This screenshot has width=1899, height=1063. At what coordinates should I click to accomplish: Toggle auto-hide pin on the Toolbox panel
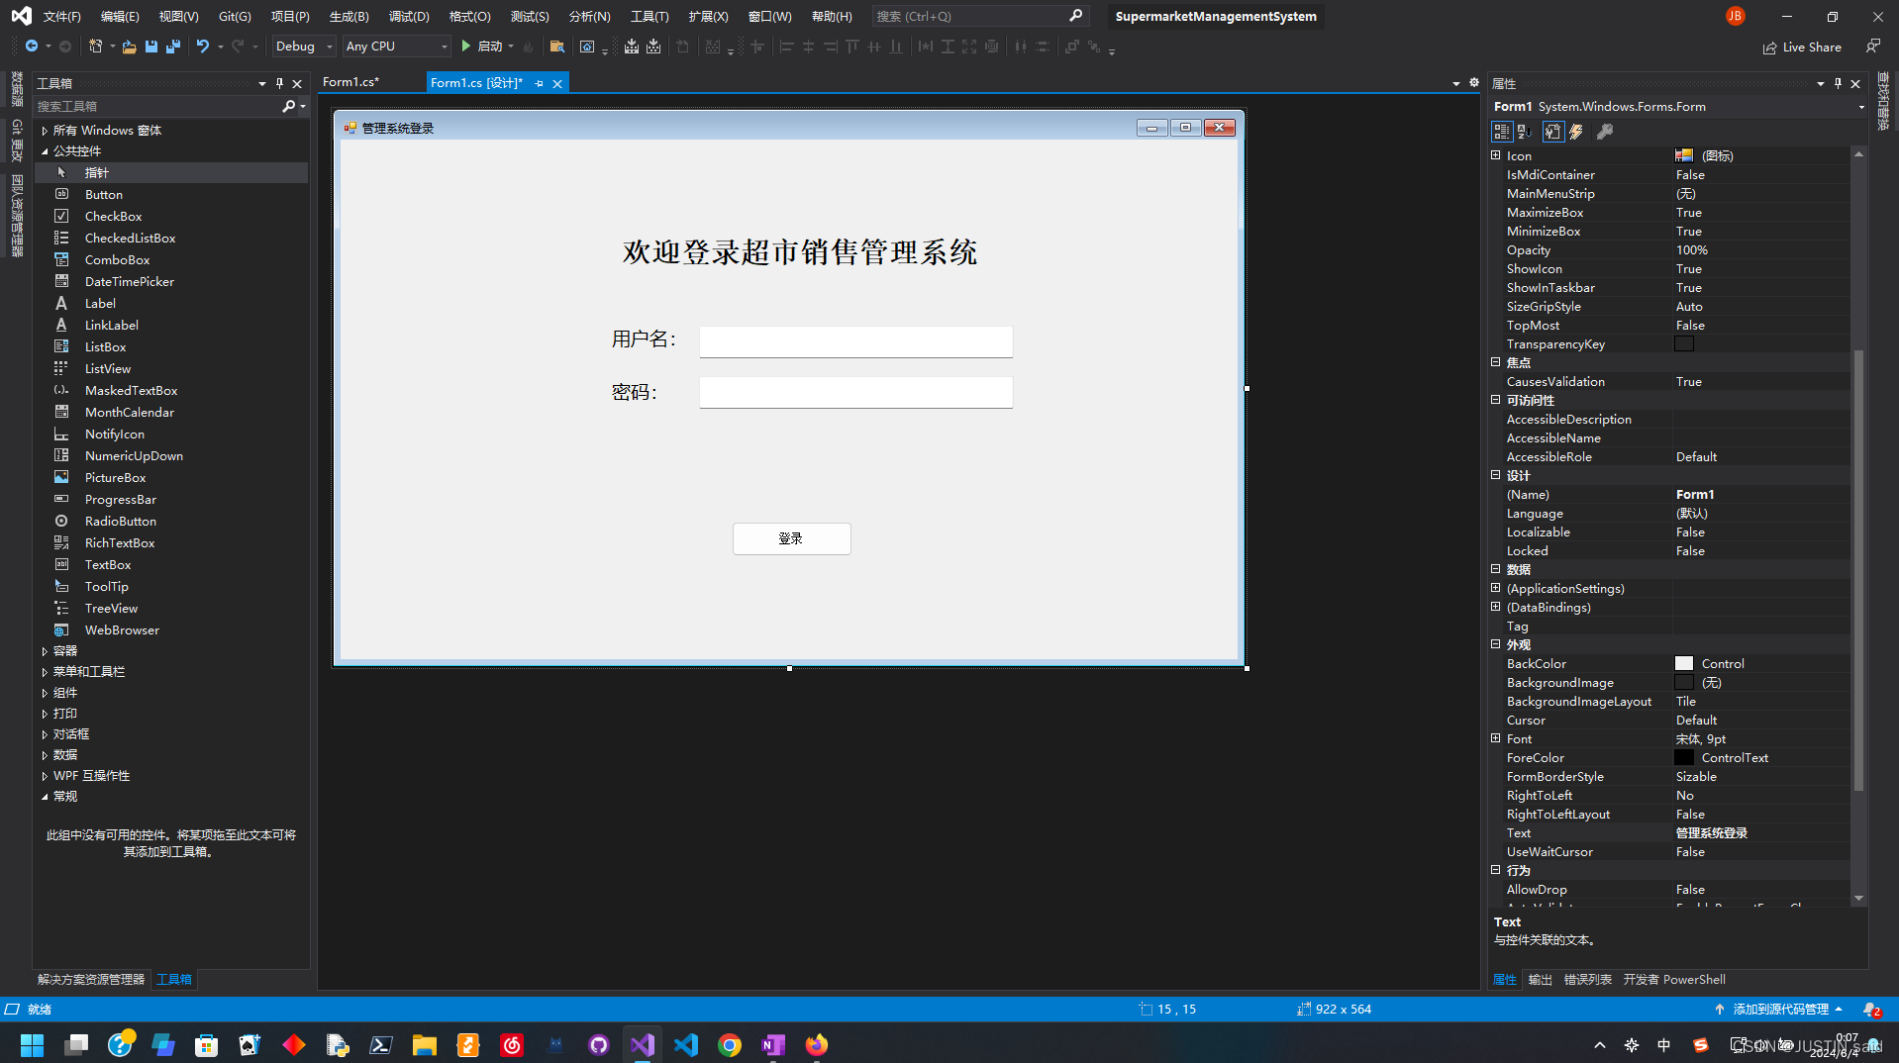coord(279,83)
